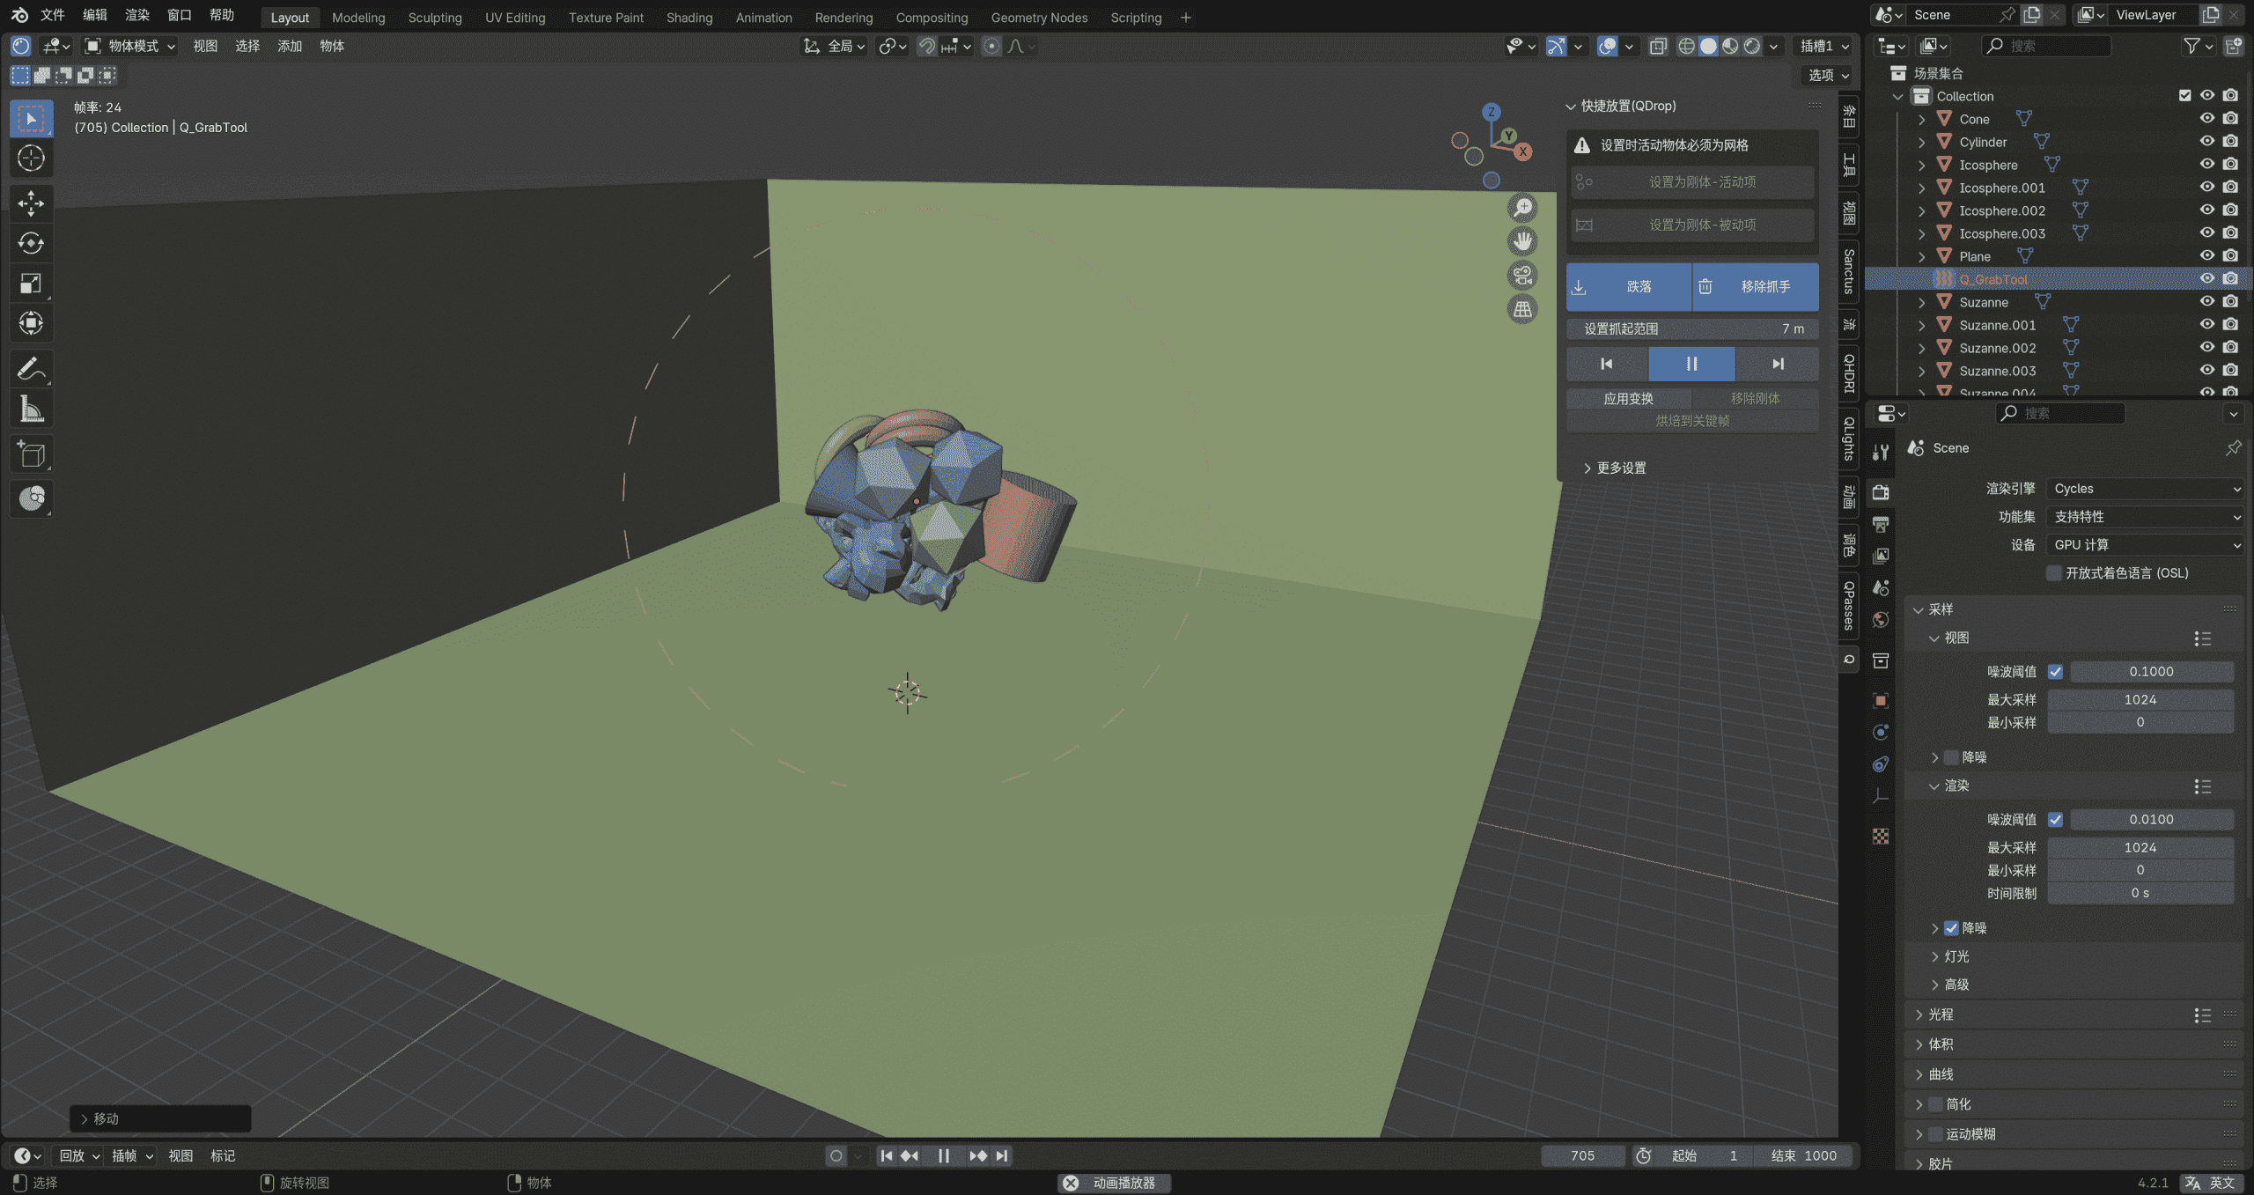Open the feature set dropdown
The image size is (2254, 1195).
[2144, 517]
